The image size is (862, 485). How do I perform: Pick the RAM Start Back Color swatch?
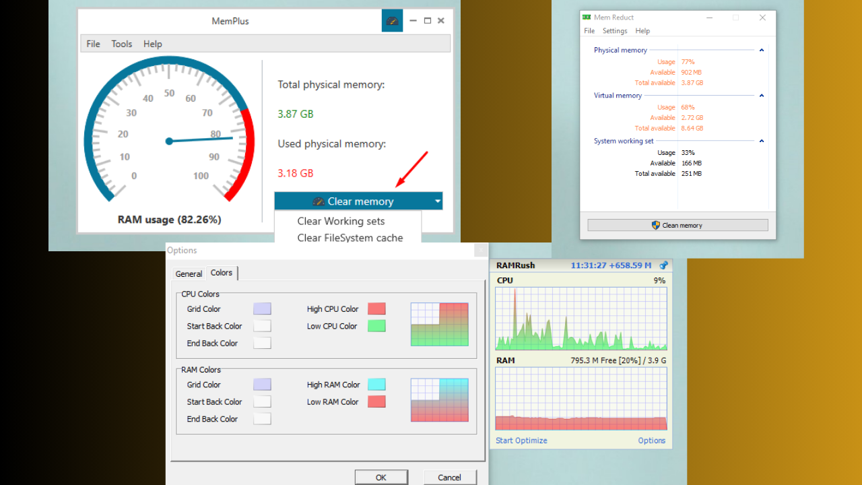point(262,401)
